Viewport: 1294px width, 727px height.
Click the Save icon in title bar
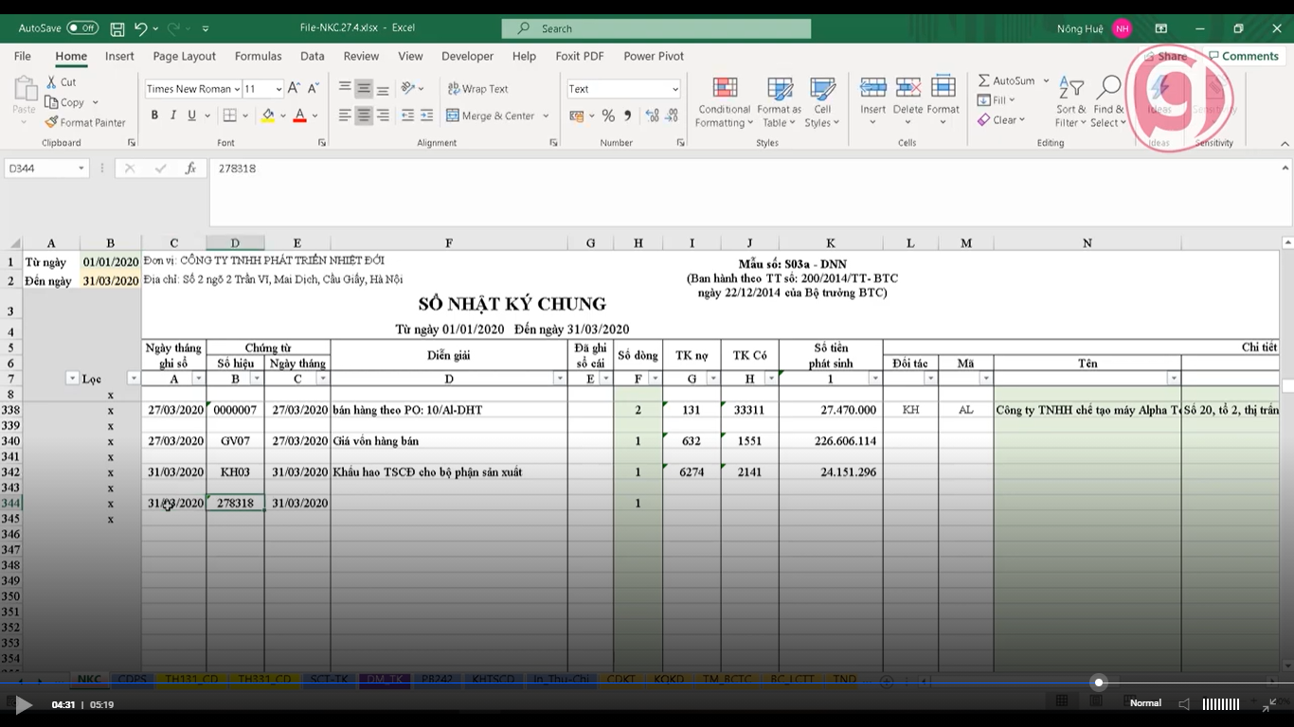117,28
